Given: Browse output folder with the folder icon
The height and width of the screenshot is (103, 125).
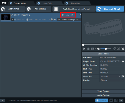Looking at the screenshot, I should pyautogui.click(x=123, y=61).
